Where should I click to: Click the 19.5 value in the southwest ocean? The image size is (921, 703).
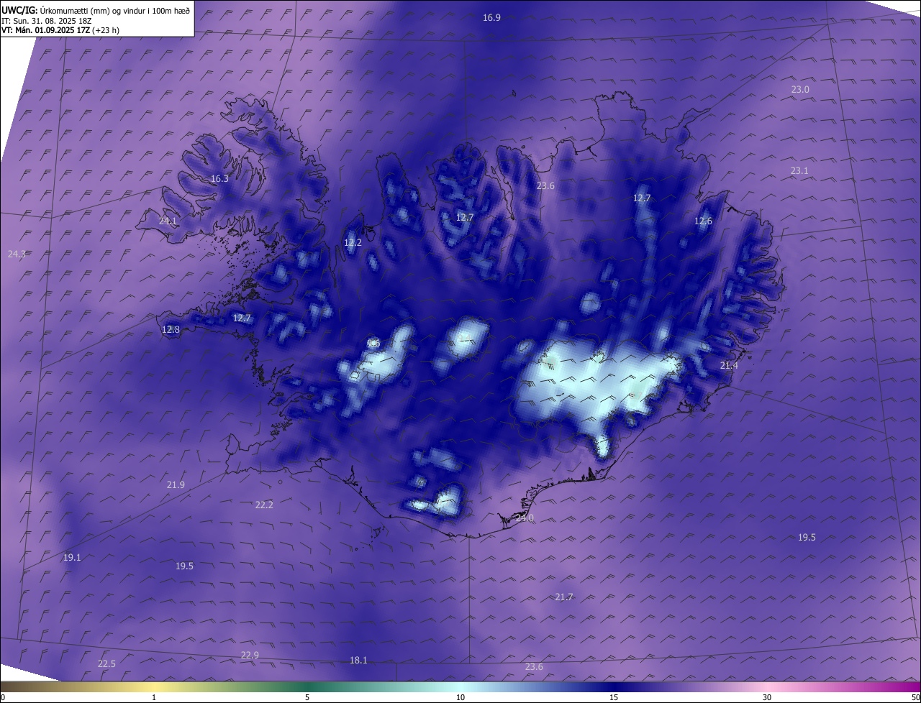click(184, 566)
